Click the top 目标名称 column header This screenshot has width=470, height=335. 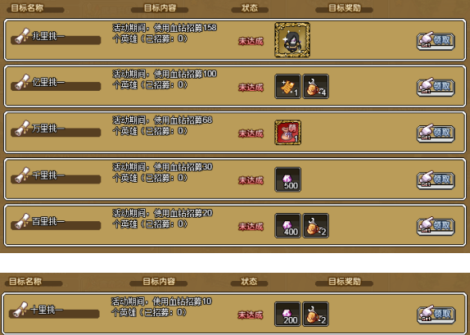click(27, 8)
